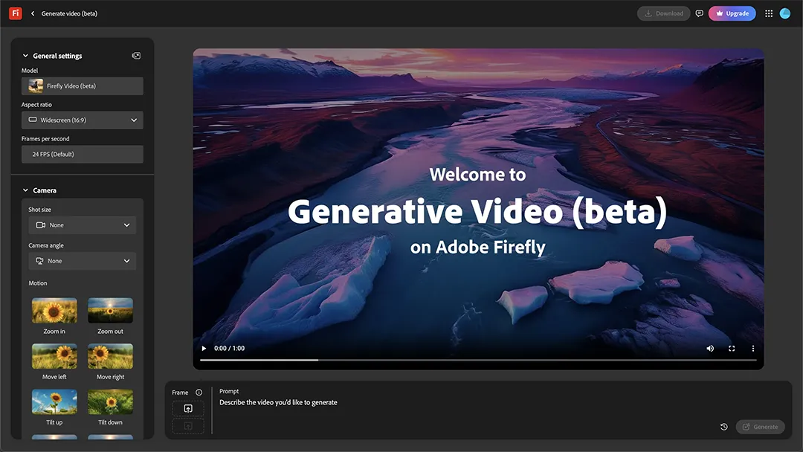Viewport: 803px width, 452px height.
Task: Click the video progress bar
Action: coord(478,361)
